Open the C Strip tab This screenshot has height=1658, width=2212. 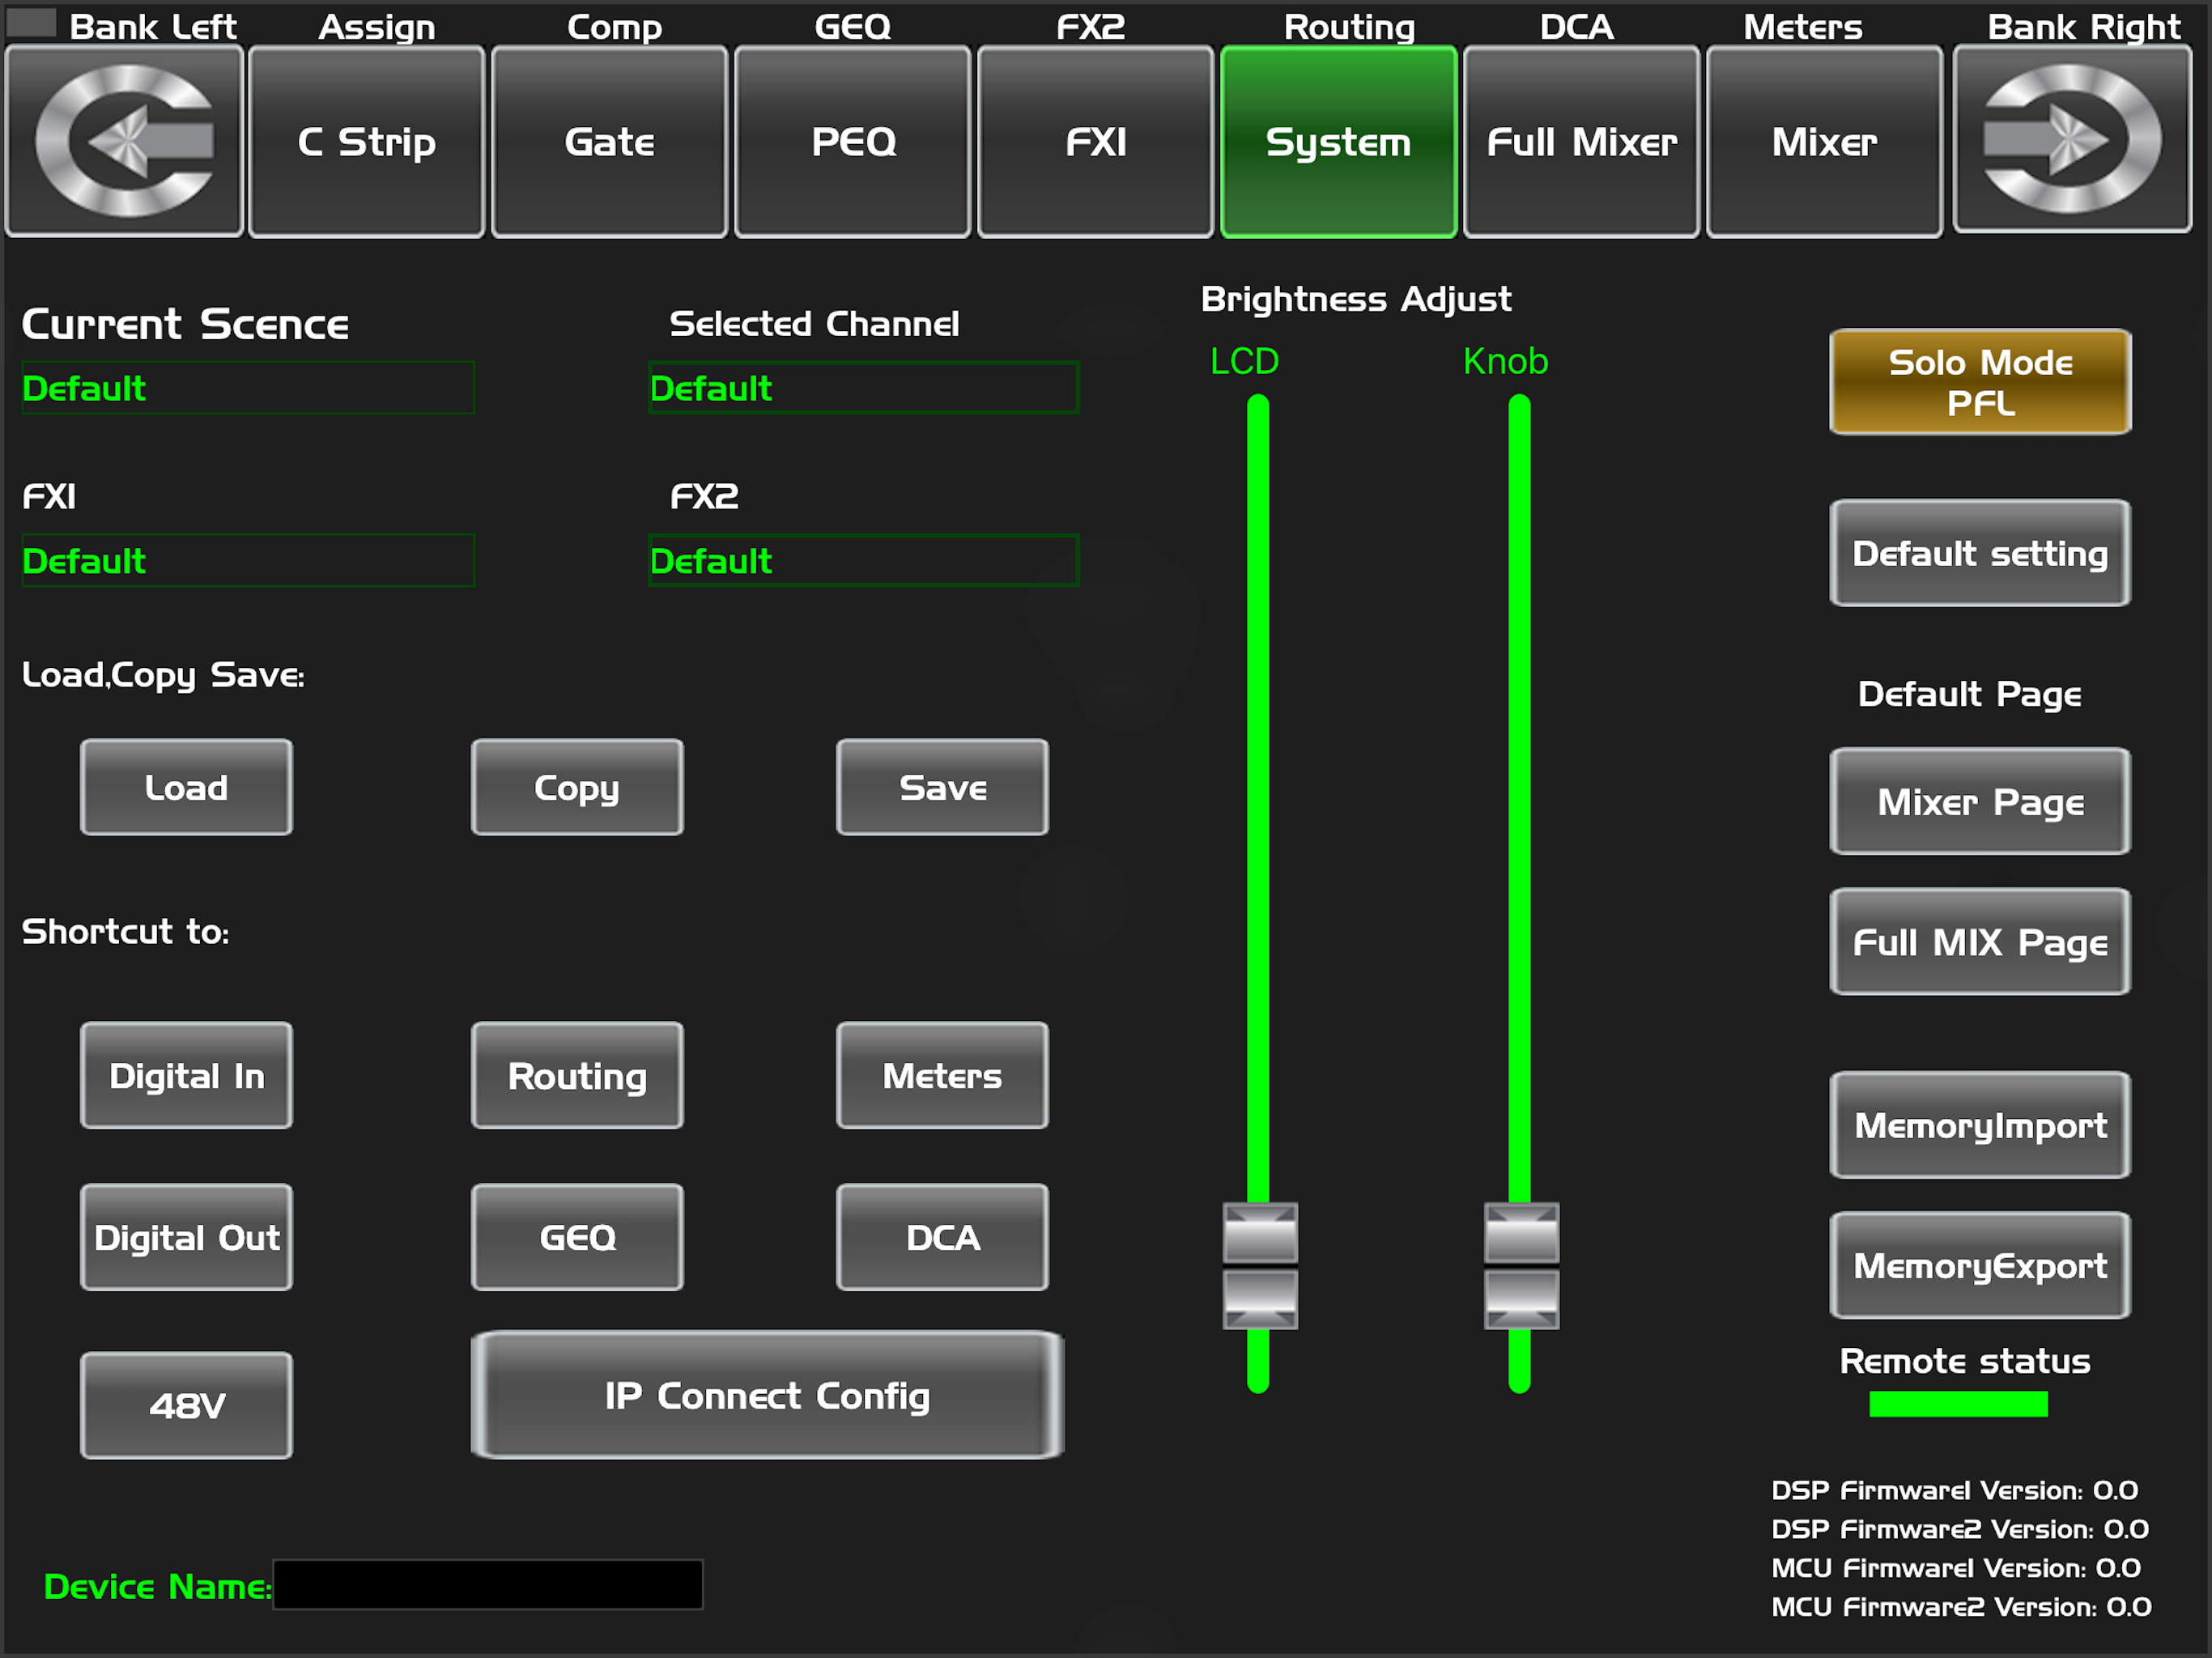tap(366, 141)
